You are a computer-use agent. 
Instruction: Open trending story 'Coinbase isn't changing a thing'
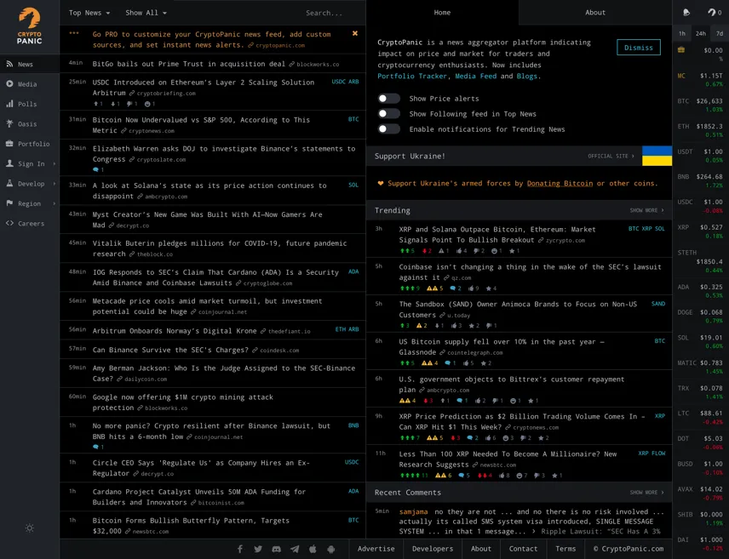click(x=530, y=271)
